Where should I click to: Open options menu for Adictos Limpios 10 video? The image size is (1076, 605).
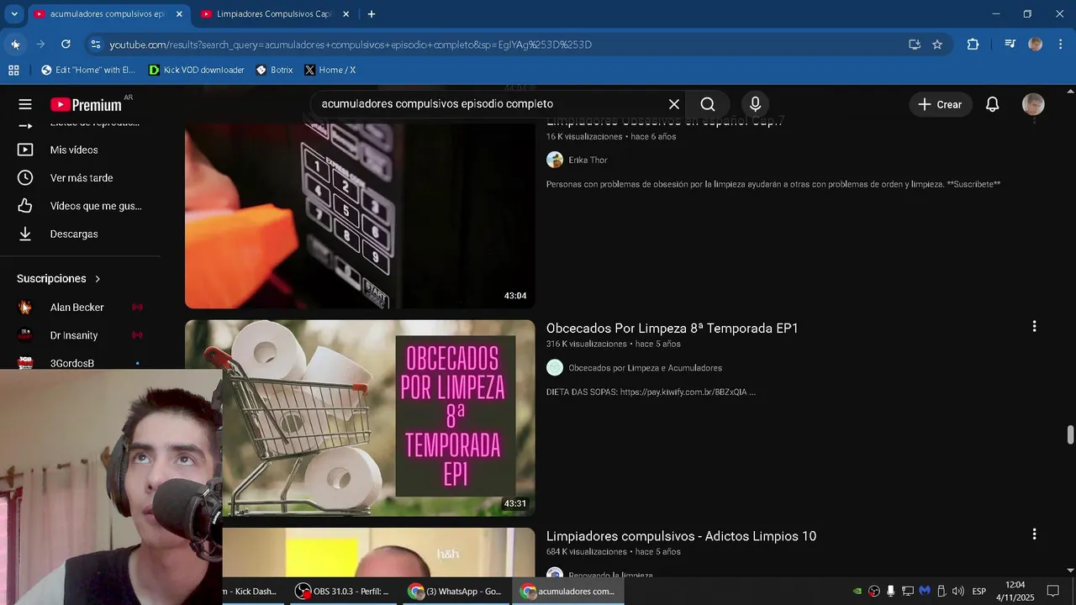(1034, 534)
